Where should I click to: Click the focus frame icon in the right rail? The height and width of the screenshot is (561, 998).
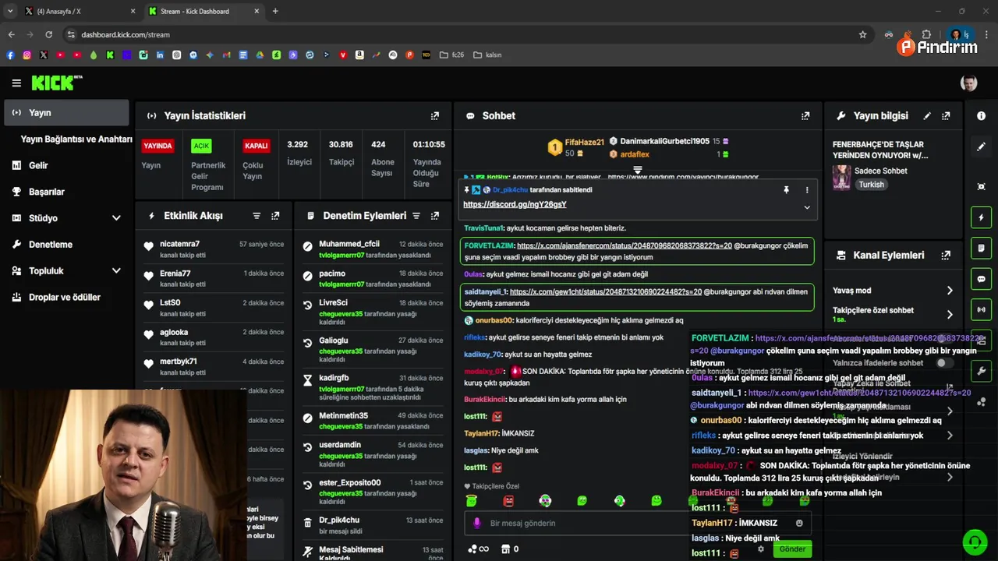point(982,186)
